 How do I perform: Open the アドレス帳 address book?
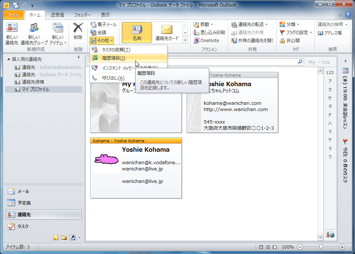(329, 33)
